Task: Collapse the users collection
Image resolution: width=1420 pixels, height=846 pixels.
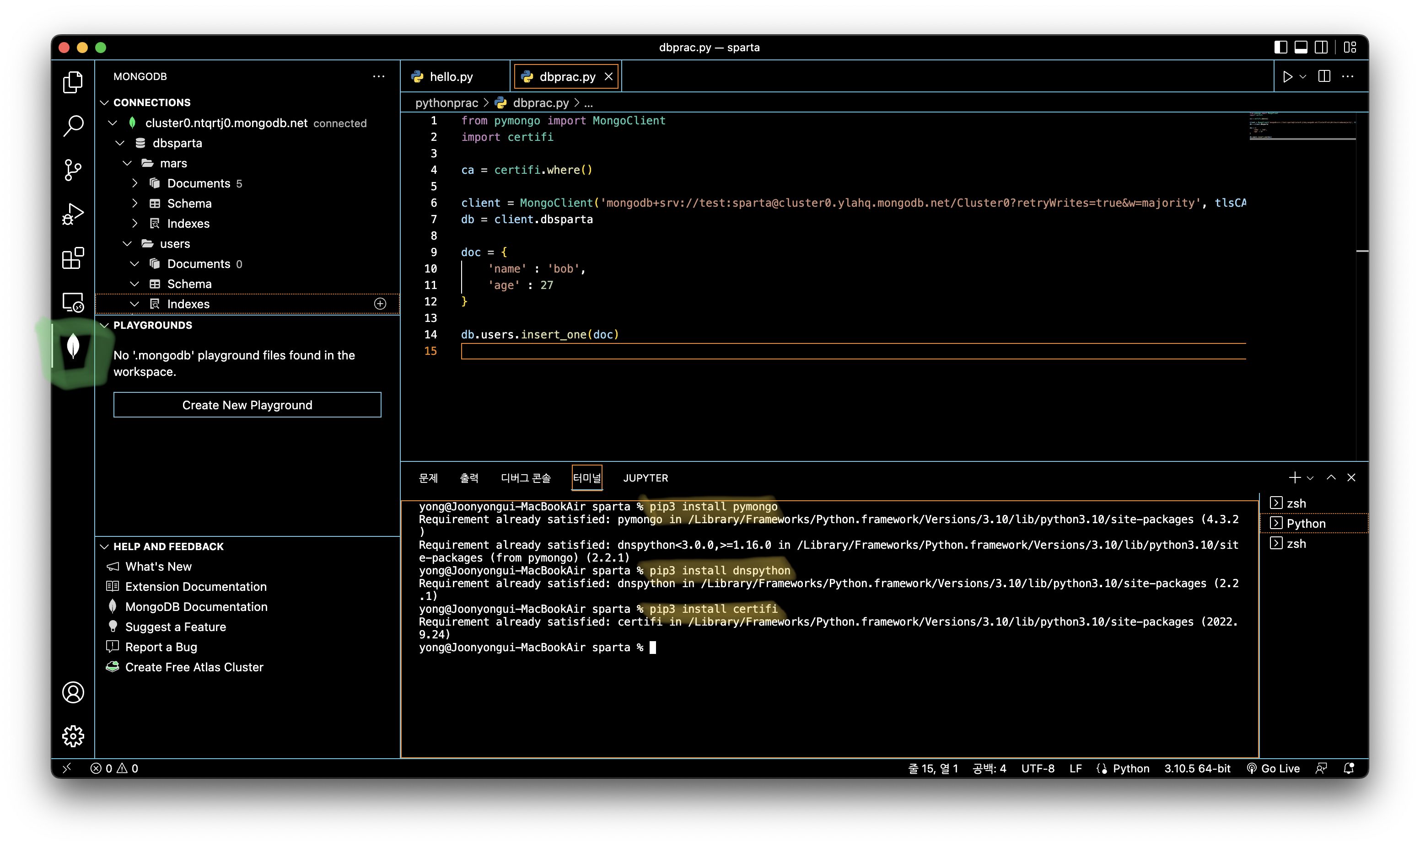Action: coord(127,244)
